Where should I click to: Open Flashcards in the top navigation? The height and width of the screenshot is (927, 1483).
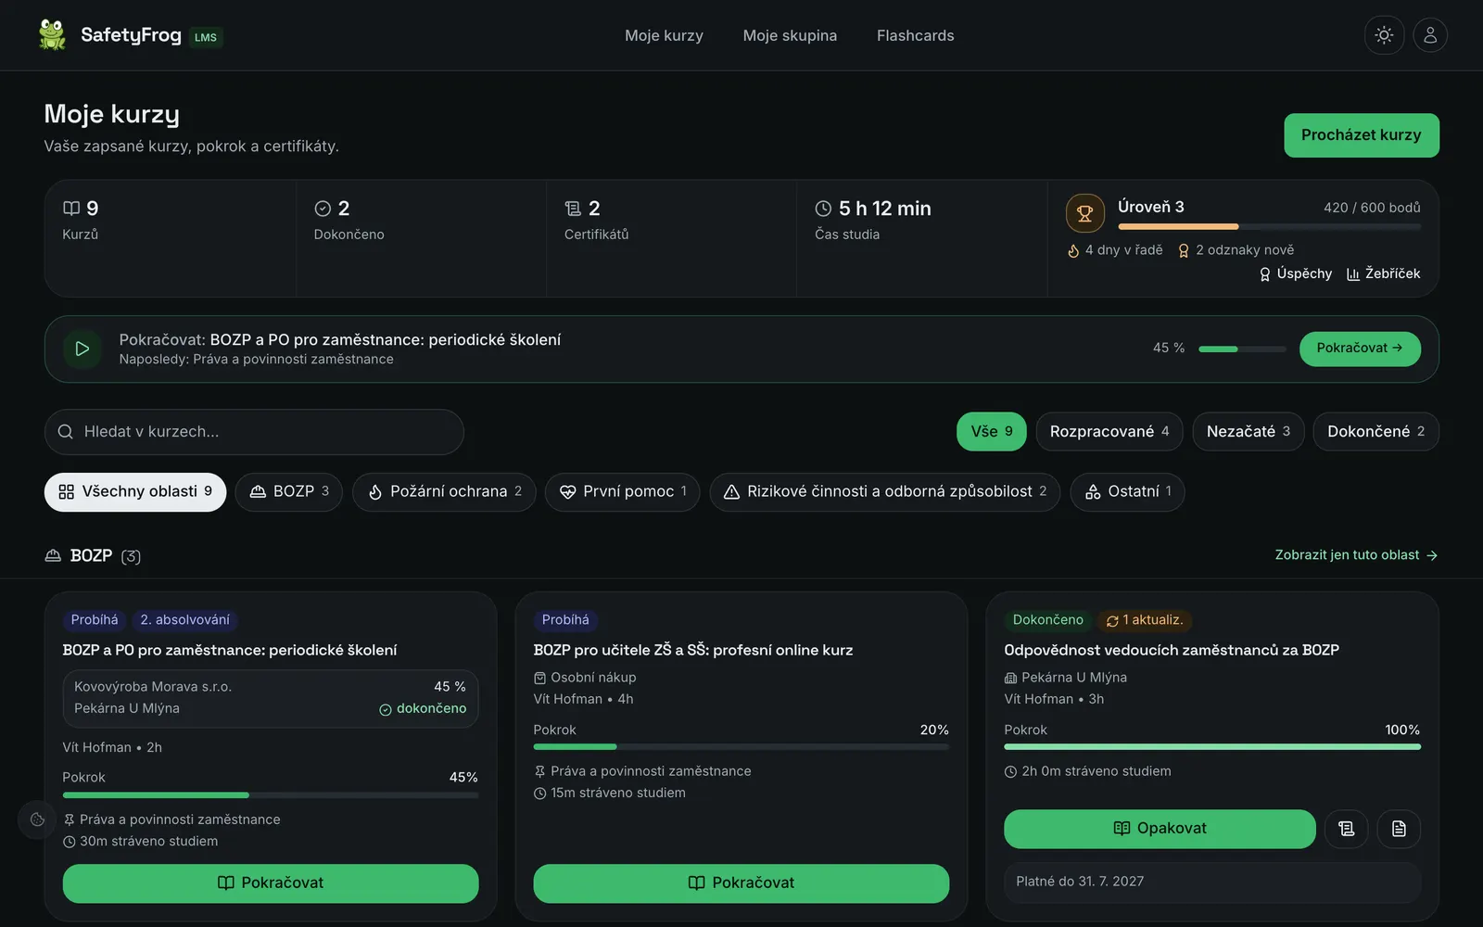tap(916, 35)
